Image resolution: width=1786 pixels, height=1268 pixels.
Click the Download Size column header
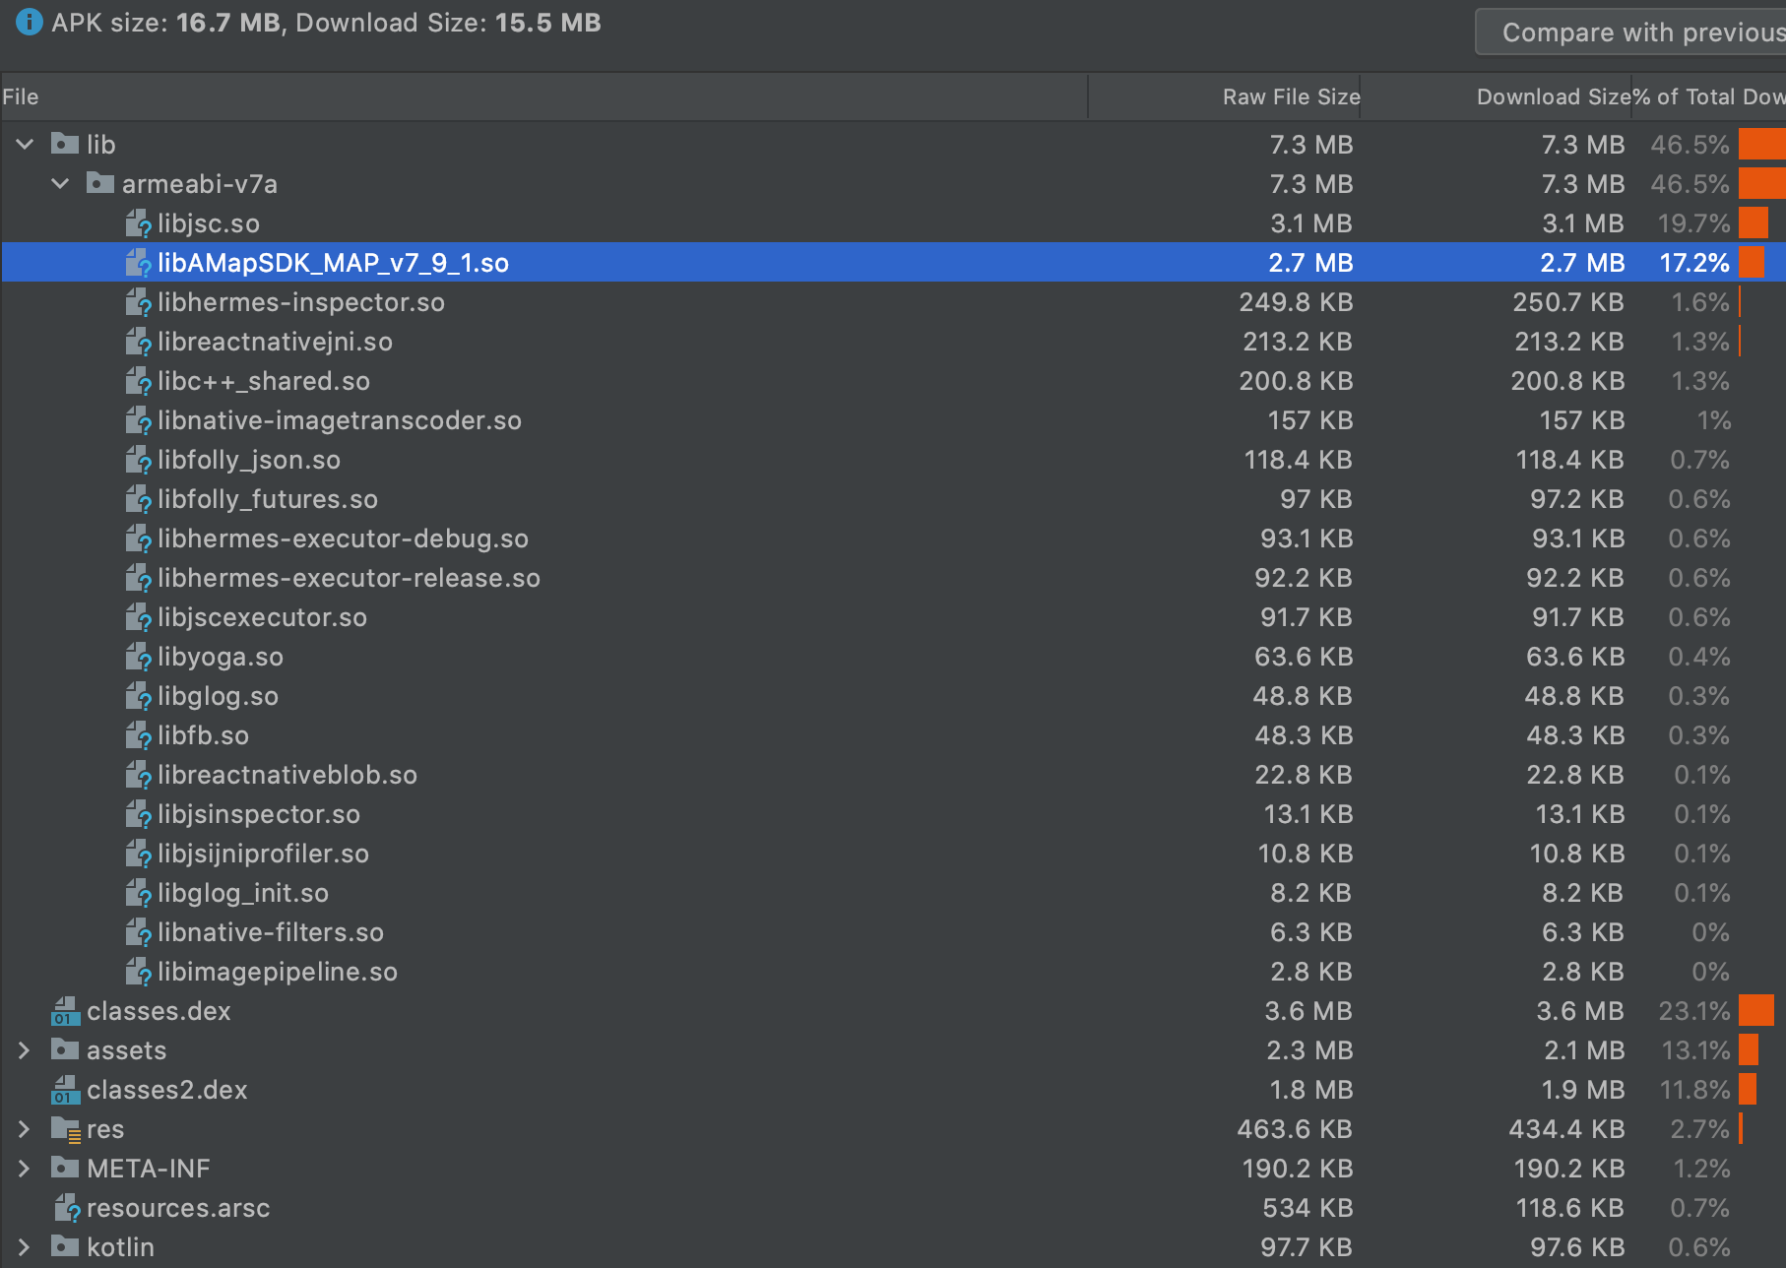[x=1497, y=96]
